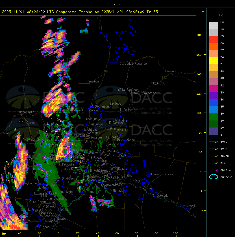Click the light gray 80 dBZ color swatch

(214, 25)
